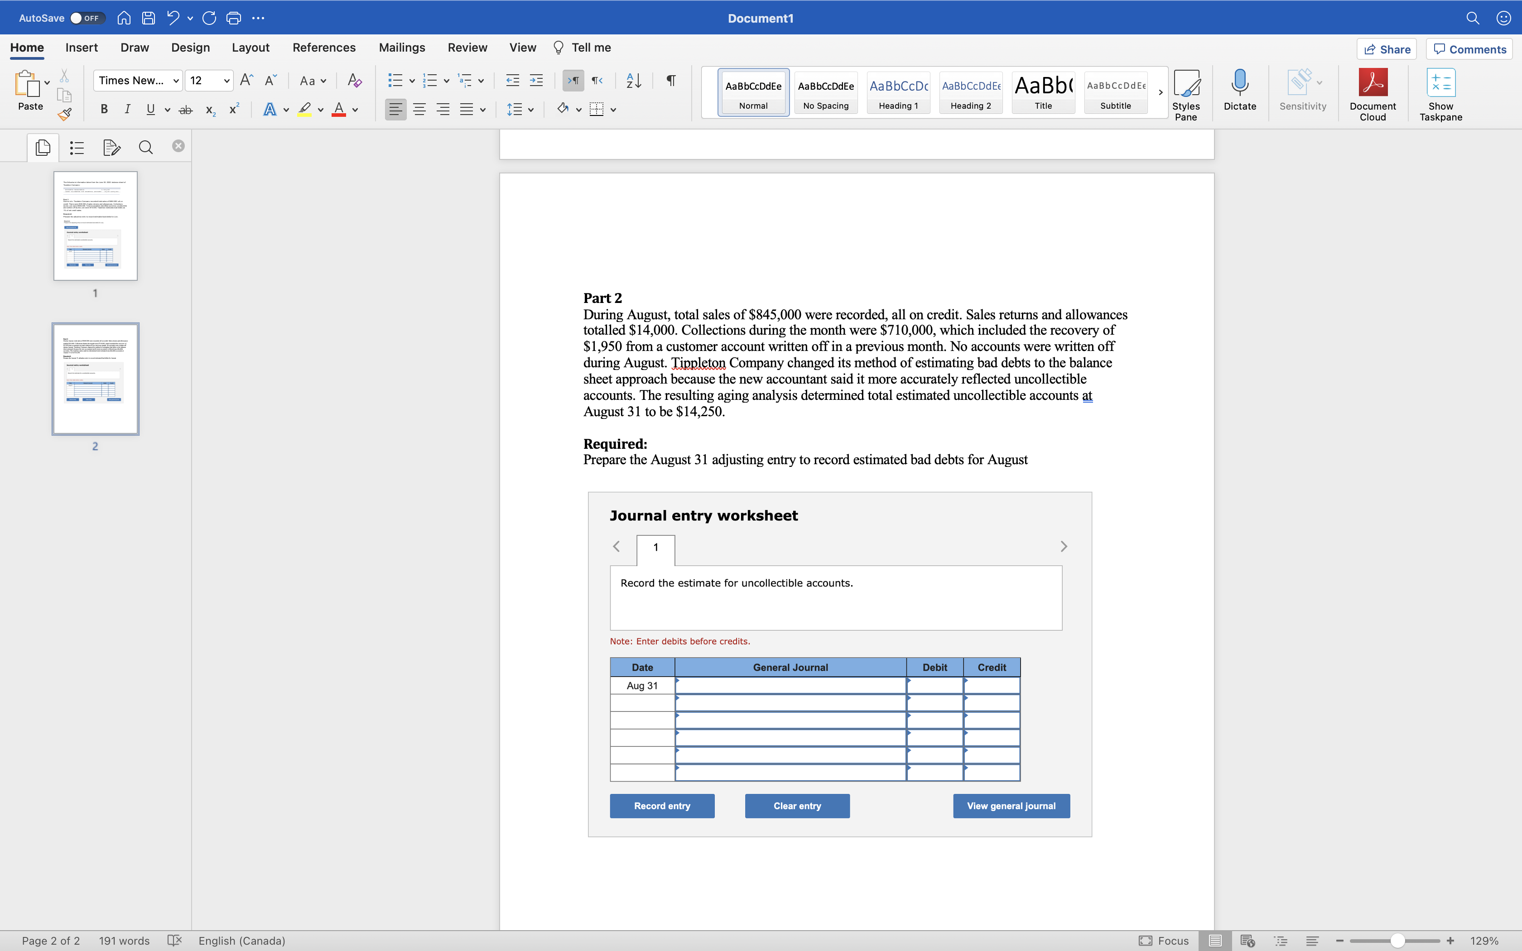This screenshot has height=951, width=1522.
Task: Switch to the Review tab
Action: [x=467, y=47]
